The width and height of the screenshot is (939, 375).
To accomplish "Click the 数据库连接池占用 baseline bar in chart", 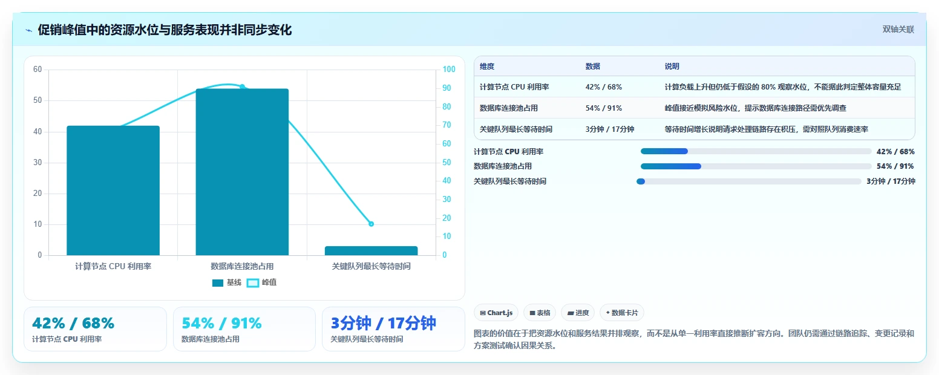I will tap(242, 172).
